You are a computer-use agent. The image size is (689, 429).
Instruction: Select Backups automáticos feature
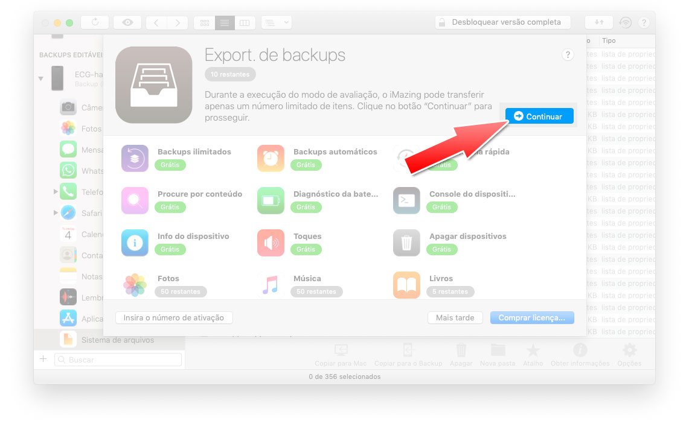pos(317,158)
